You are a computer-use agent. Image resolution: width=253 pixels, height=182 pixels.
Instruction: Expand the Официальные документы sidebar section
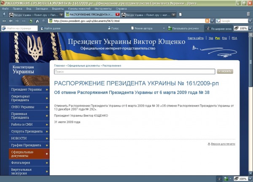[x=47, y=154]
